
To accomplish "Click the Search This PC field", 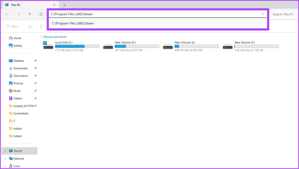I will pos(283,14).
